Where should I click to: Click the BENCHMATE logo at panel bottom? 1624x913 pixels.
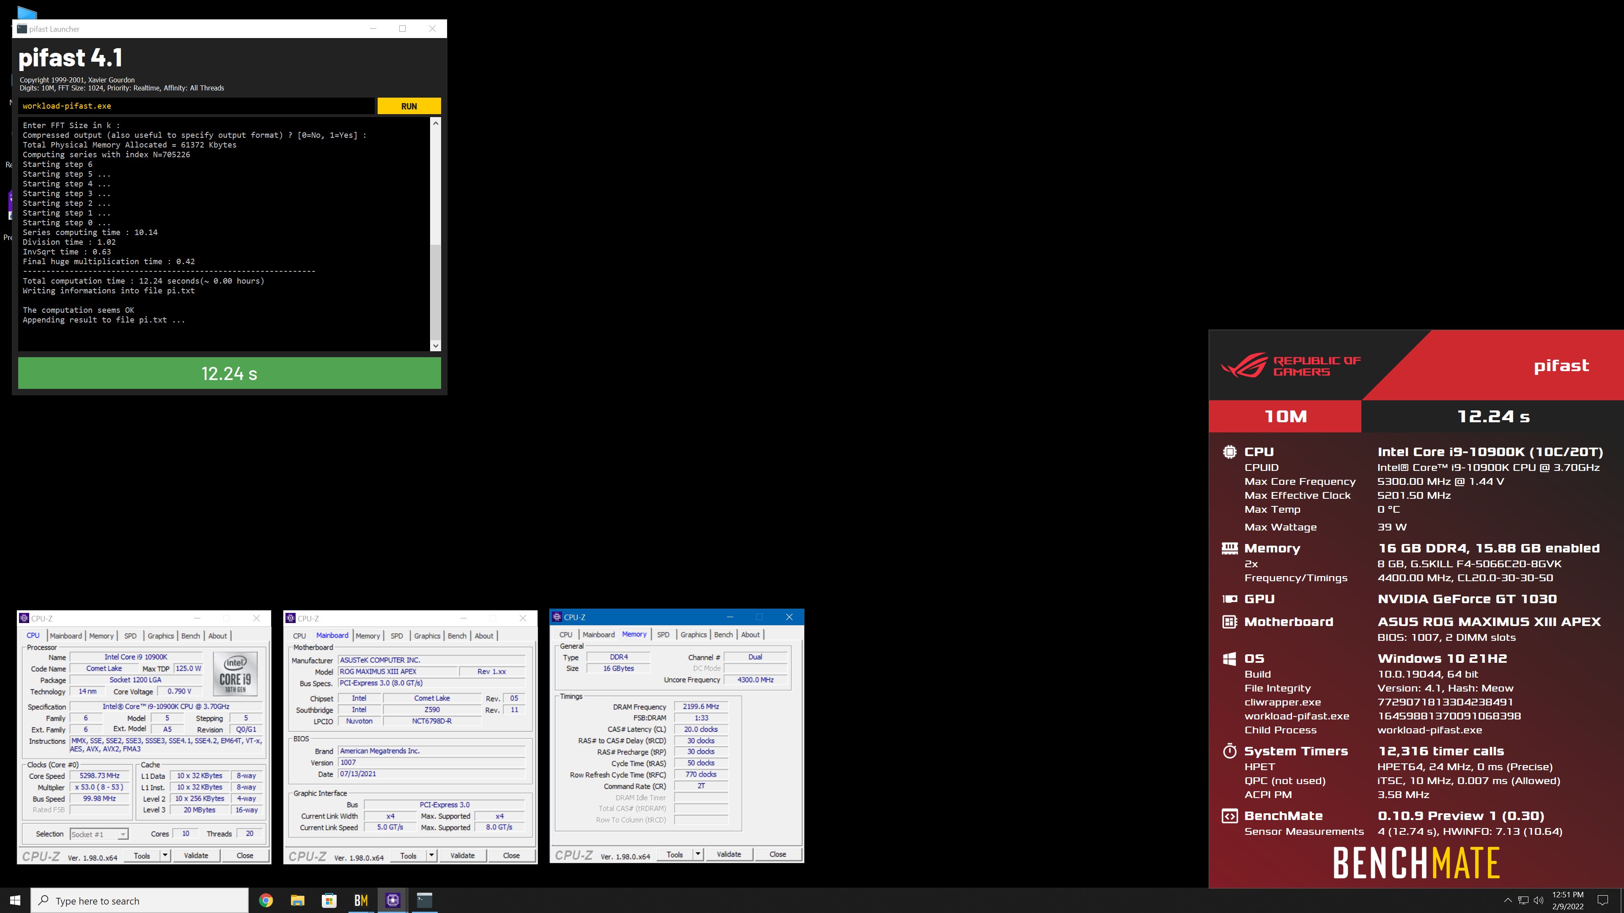tap(1416, 863)
